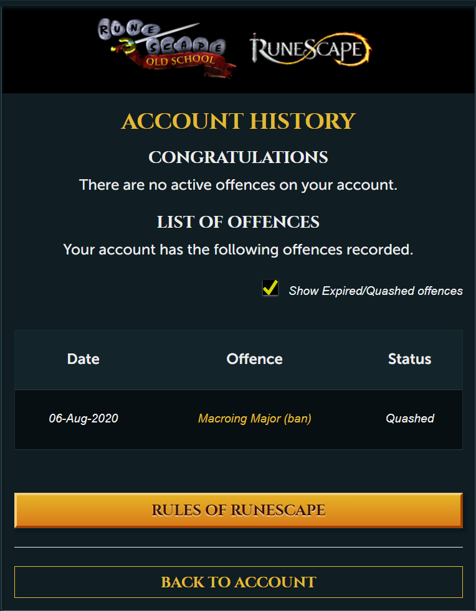Click the Quashed status cell

pos(410,419)
